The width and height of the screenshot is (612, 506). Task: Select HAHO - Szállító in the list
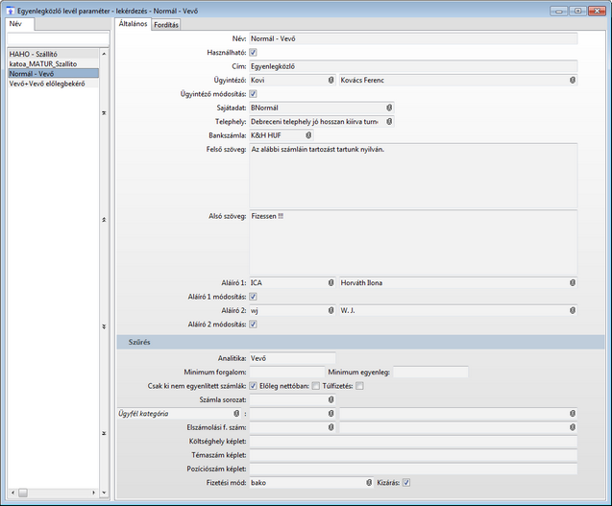[x=53, y=54]
